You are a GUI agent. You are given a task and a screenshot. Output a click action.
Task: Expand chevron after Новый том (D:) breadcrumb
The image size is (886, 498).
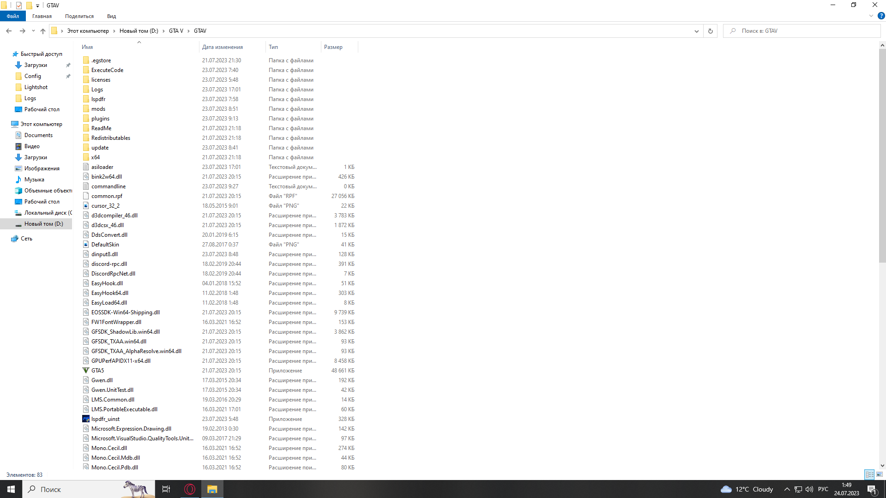click(163, 31)
